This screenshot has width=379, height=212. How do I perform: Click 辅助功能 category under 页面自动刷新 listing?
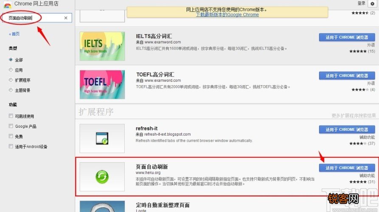point(367,176)
